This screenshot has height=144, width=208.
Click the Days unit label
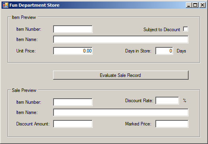181,51
